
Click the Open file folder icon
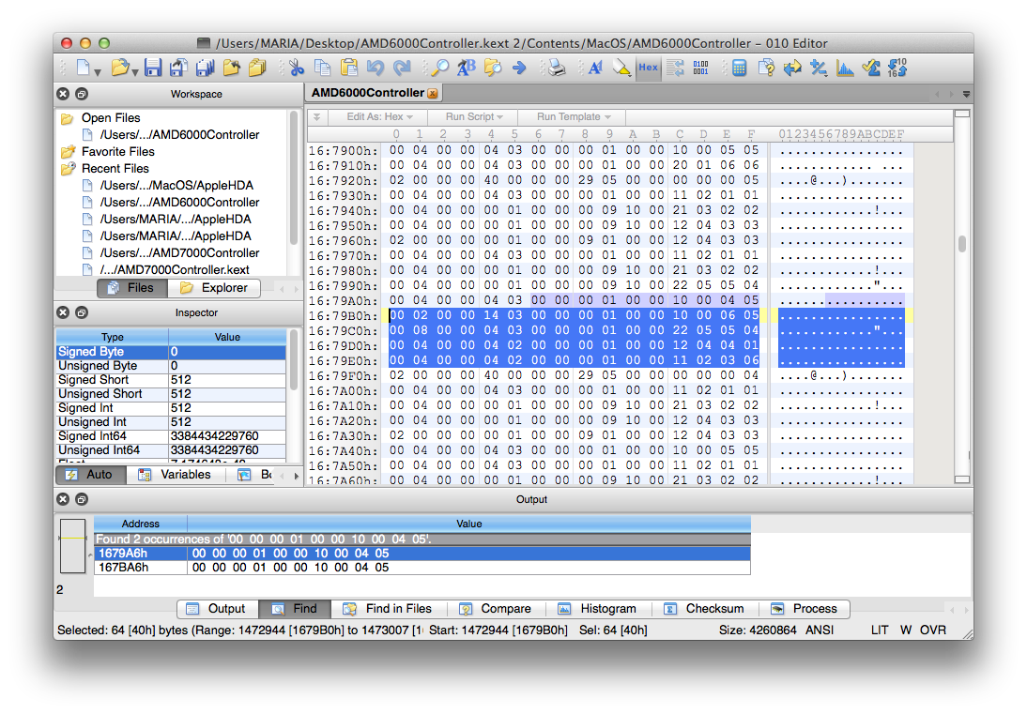[120, 68]
